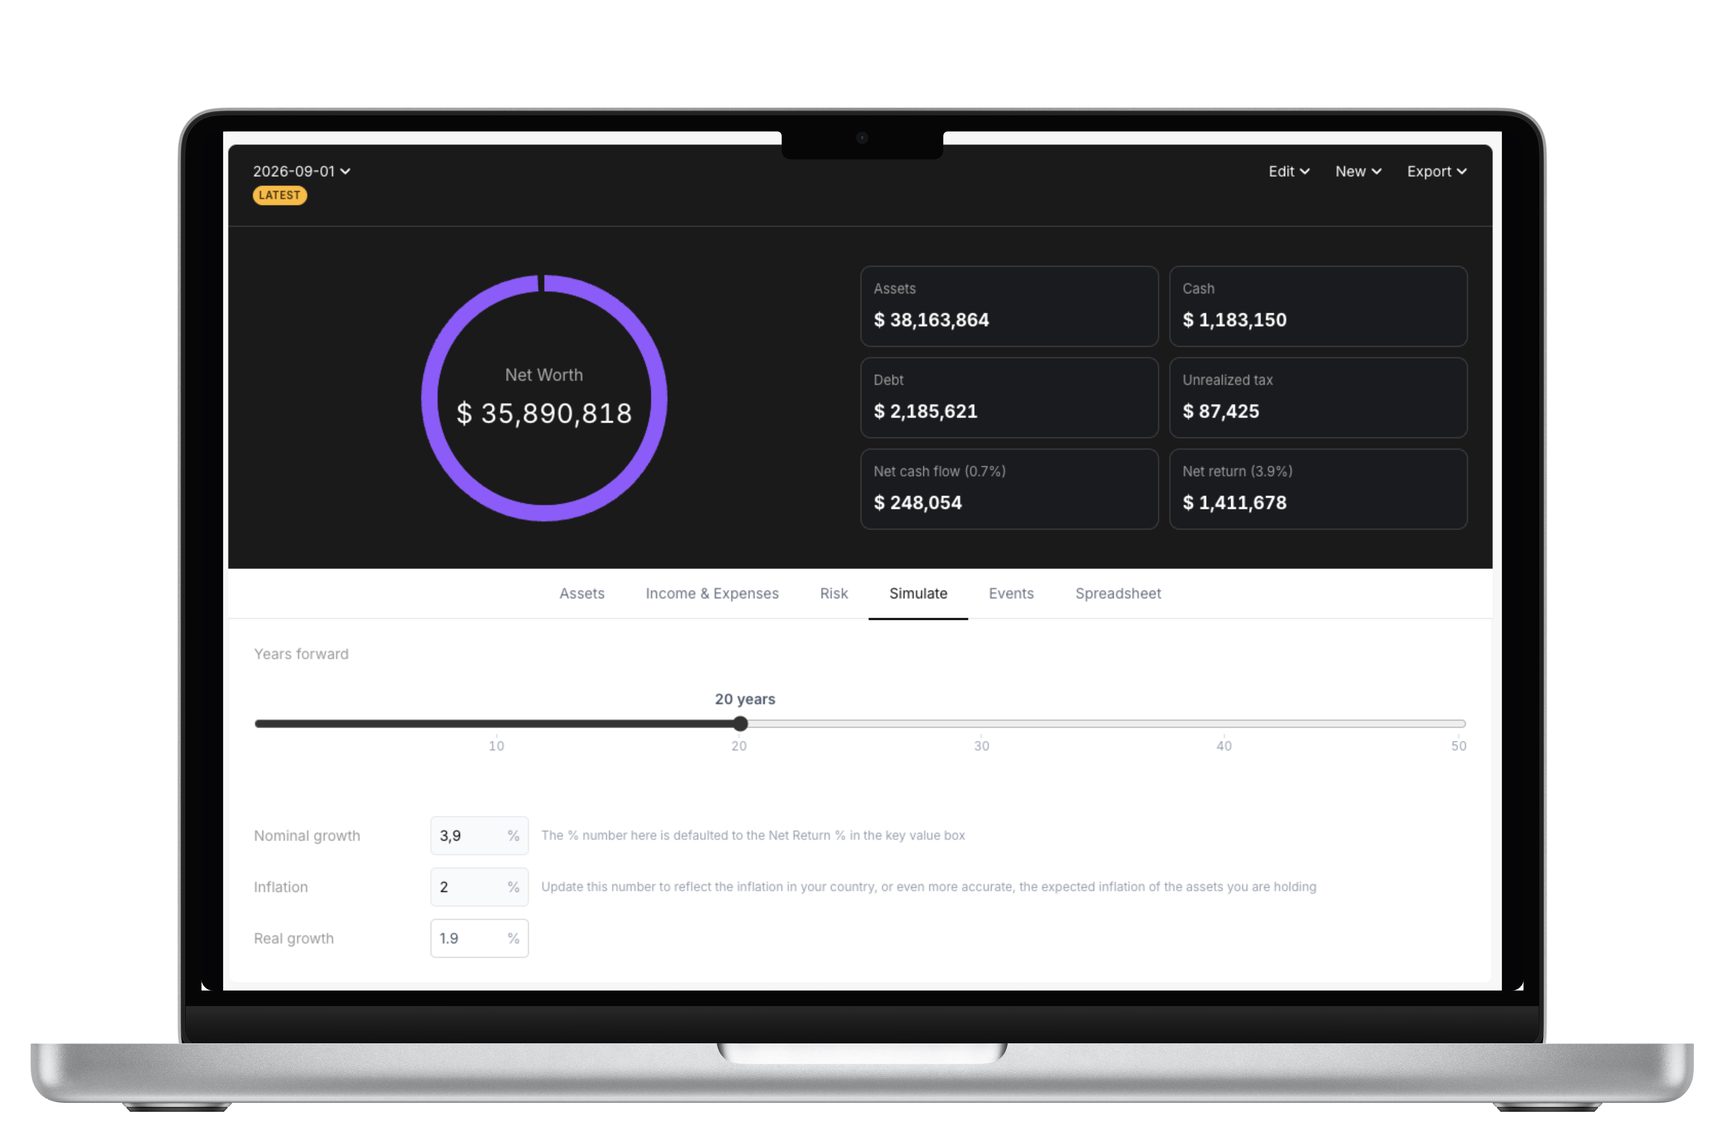Open the Events tab

pos(1011,593)
